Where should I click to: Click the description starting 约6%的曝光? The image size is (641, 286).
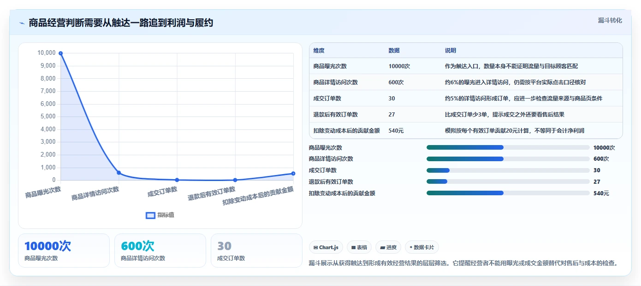pyautogui.click(x=515, y=82)
